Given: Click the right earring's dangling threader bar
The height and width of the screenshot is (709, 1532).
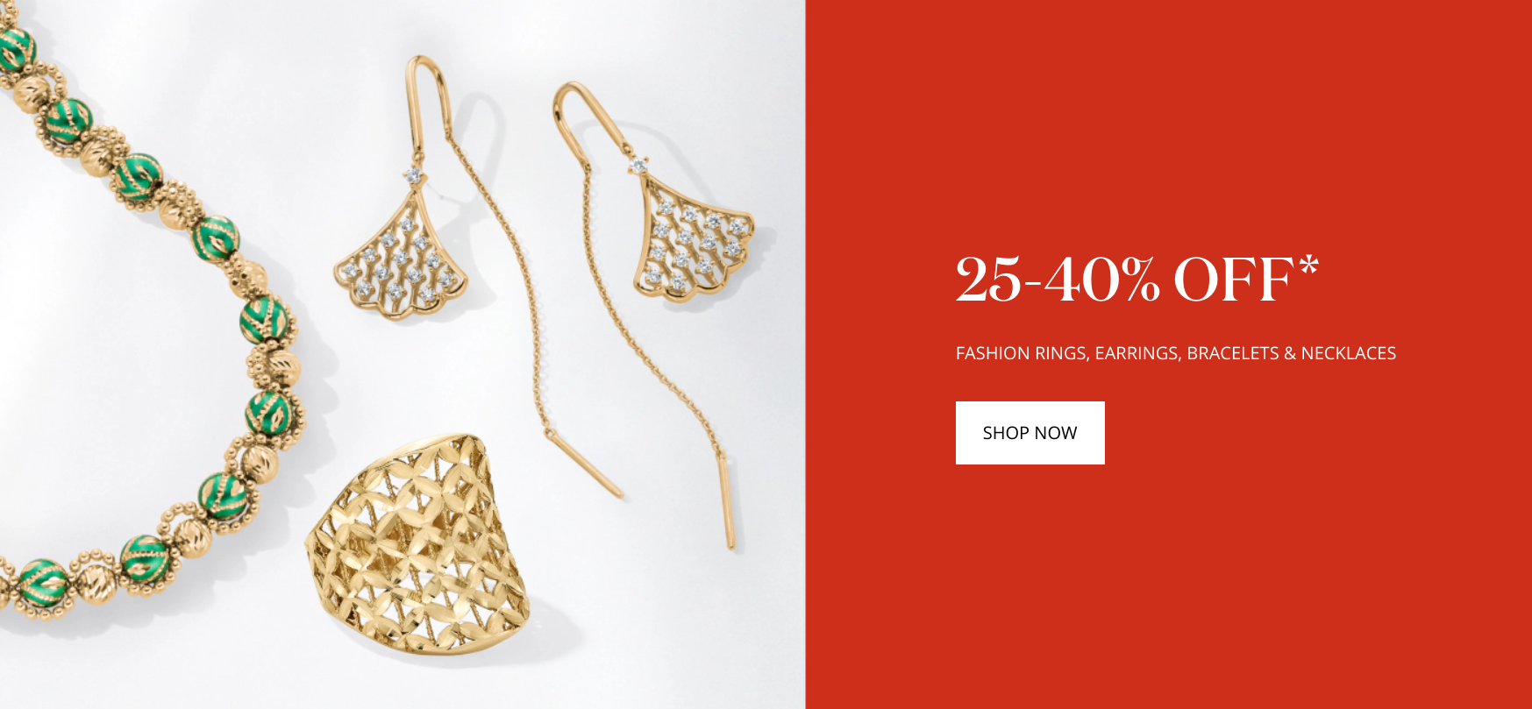Looking at the screenshot, I should click(727, 501).
